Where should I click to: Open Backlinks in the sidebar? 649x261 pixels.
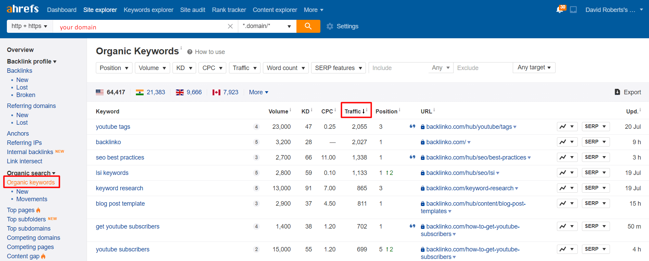coord(20,71)
